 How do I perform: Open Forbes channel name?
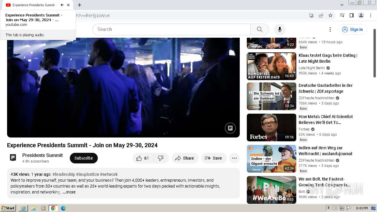tap(304, 129)
